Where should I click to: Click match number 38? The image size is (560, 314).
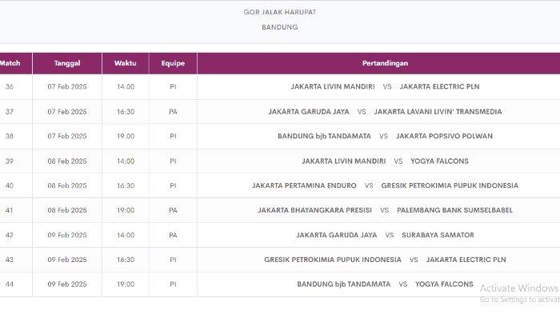point(10,137)
